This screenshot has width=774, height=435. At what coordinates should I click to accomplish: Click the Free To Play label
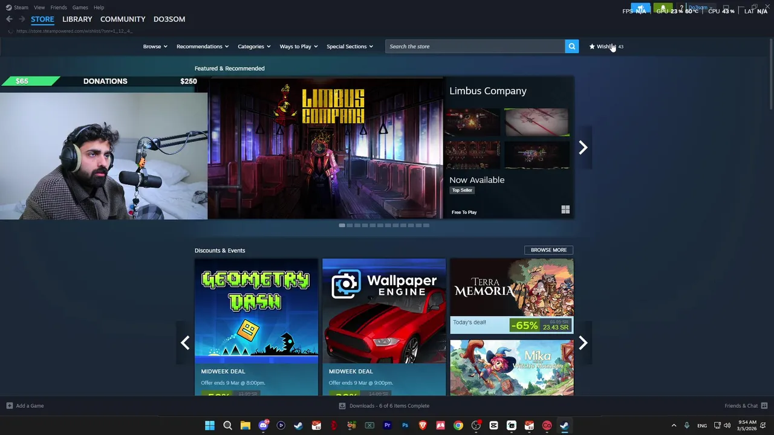[x=464, y=212]
